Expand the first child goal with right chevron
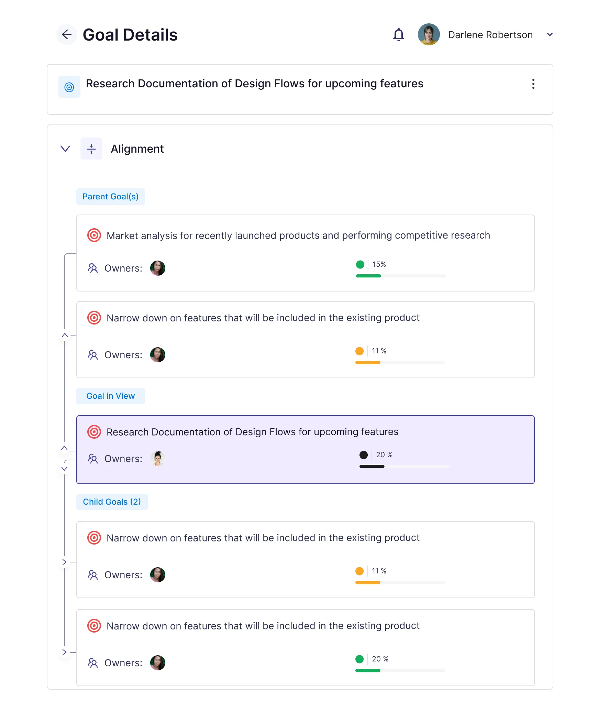Viewport: 609px width, 724px height. (64, 562)
